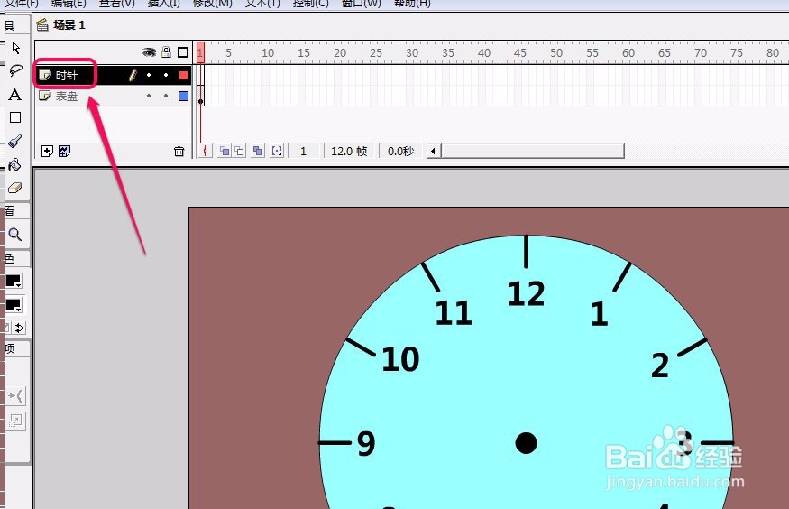
Task: Enable onion skin icon
Action: tap(225, 151)
